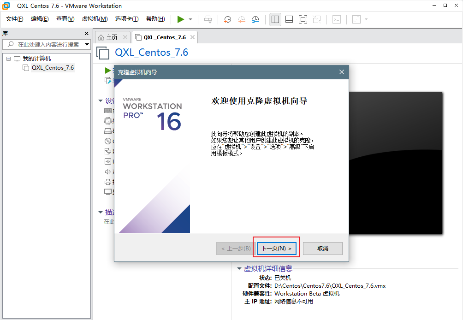Click the edit virtual machine settings icon
The image size is (463, 320).
pyautogui.click(x=108, y=80)
